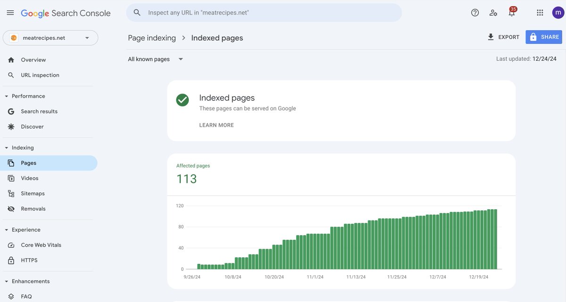
Task: Collapse the Performance section
Action: (x=6, y=96)
